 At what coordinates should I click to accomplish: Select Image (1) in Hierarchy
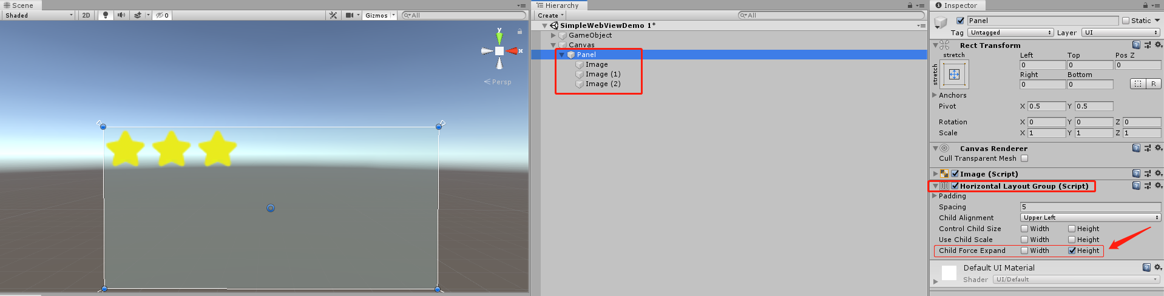pos(603,74)
